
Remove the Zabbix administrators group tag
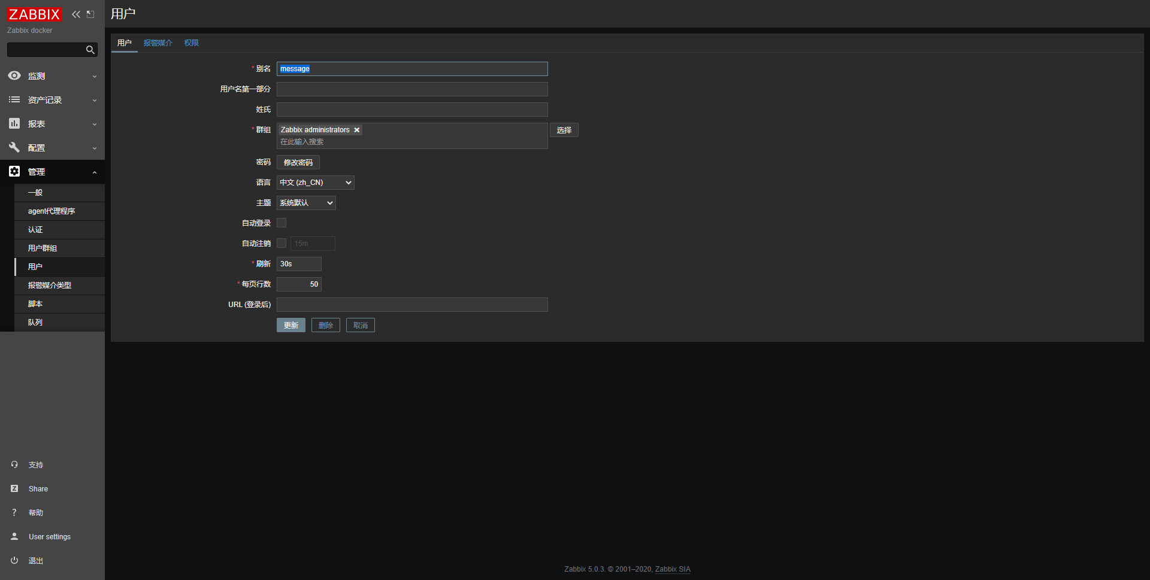coord(357,130)
